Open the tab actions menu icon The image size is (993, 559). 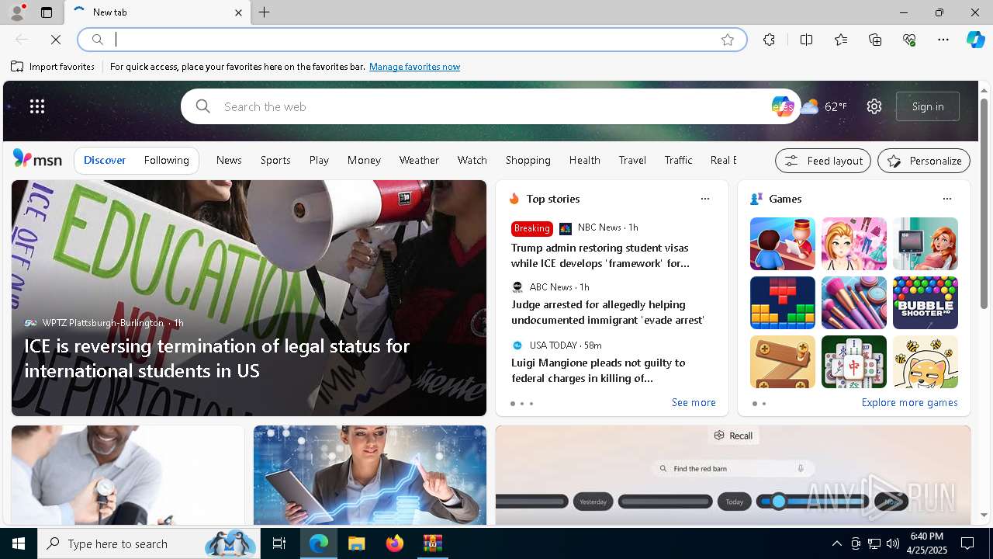[47, 12]
